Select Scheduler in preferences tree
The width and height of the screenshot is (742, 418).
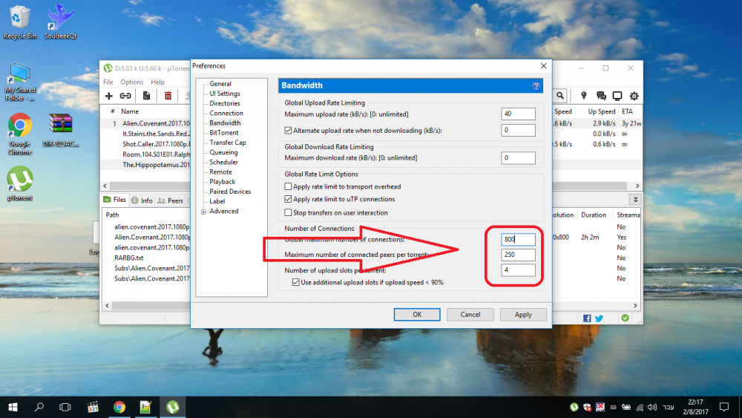click(224, 163)
